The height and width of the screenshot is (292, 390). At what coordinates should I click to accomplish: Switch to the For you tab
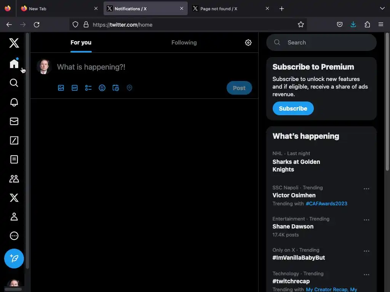(x=81, y=43)
